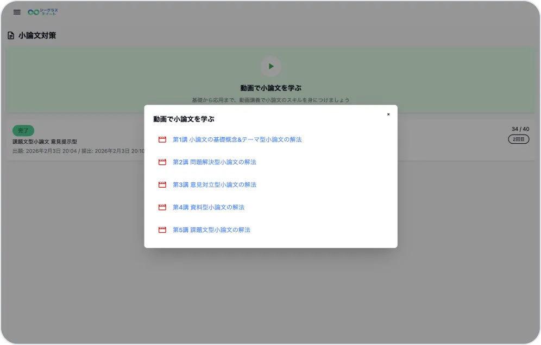Click the video icon for 第5講

(x=162, y=230)
